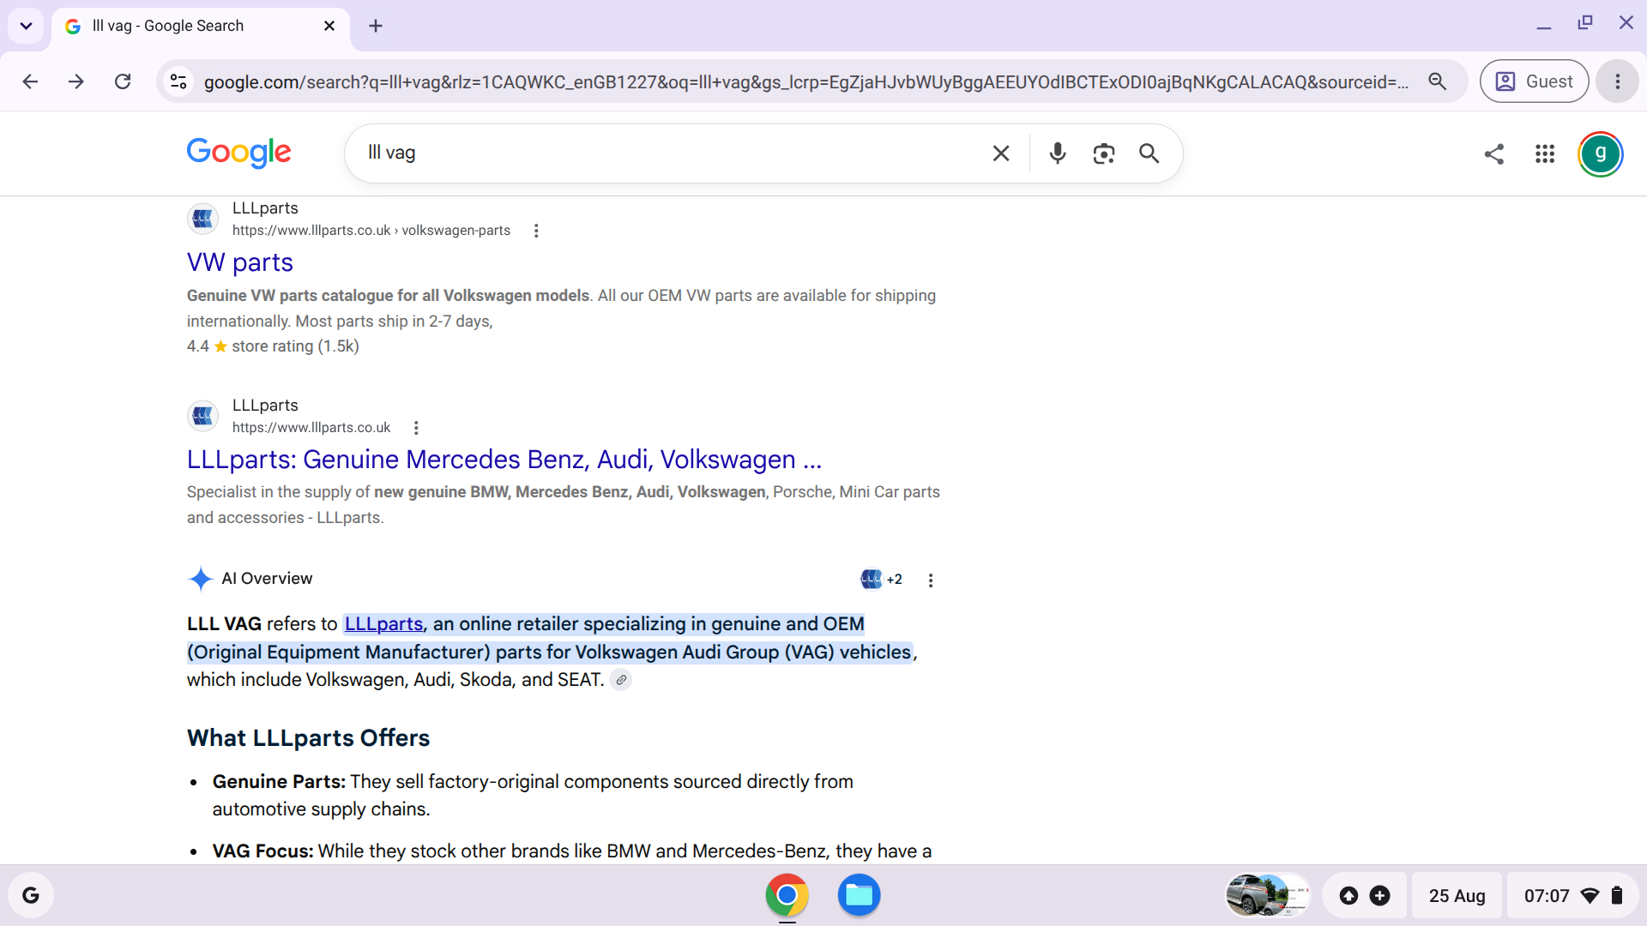Open the 'VW parts' search result
Viewport: 1647px width, 926px height.
pos(240,262)
